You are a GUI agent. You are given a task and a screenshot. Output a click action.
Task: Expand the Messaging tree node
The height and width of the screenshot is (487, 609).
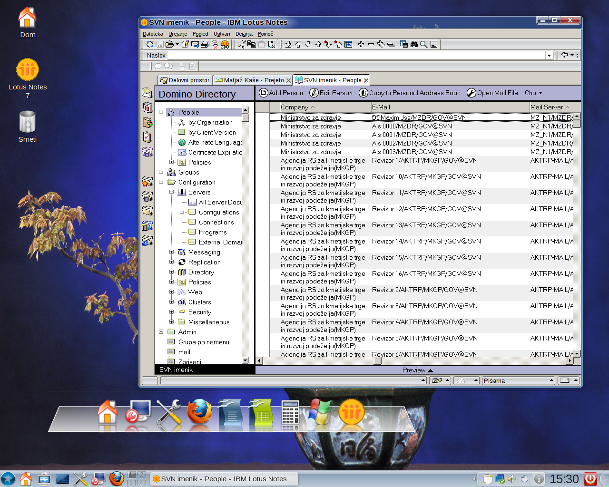172,252
